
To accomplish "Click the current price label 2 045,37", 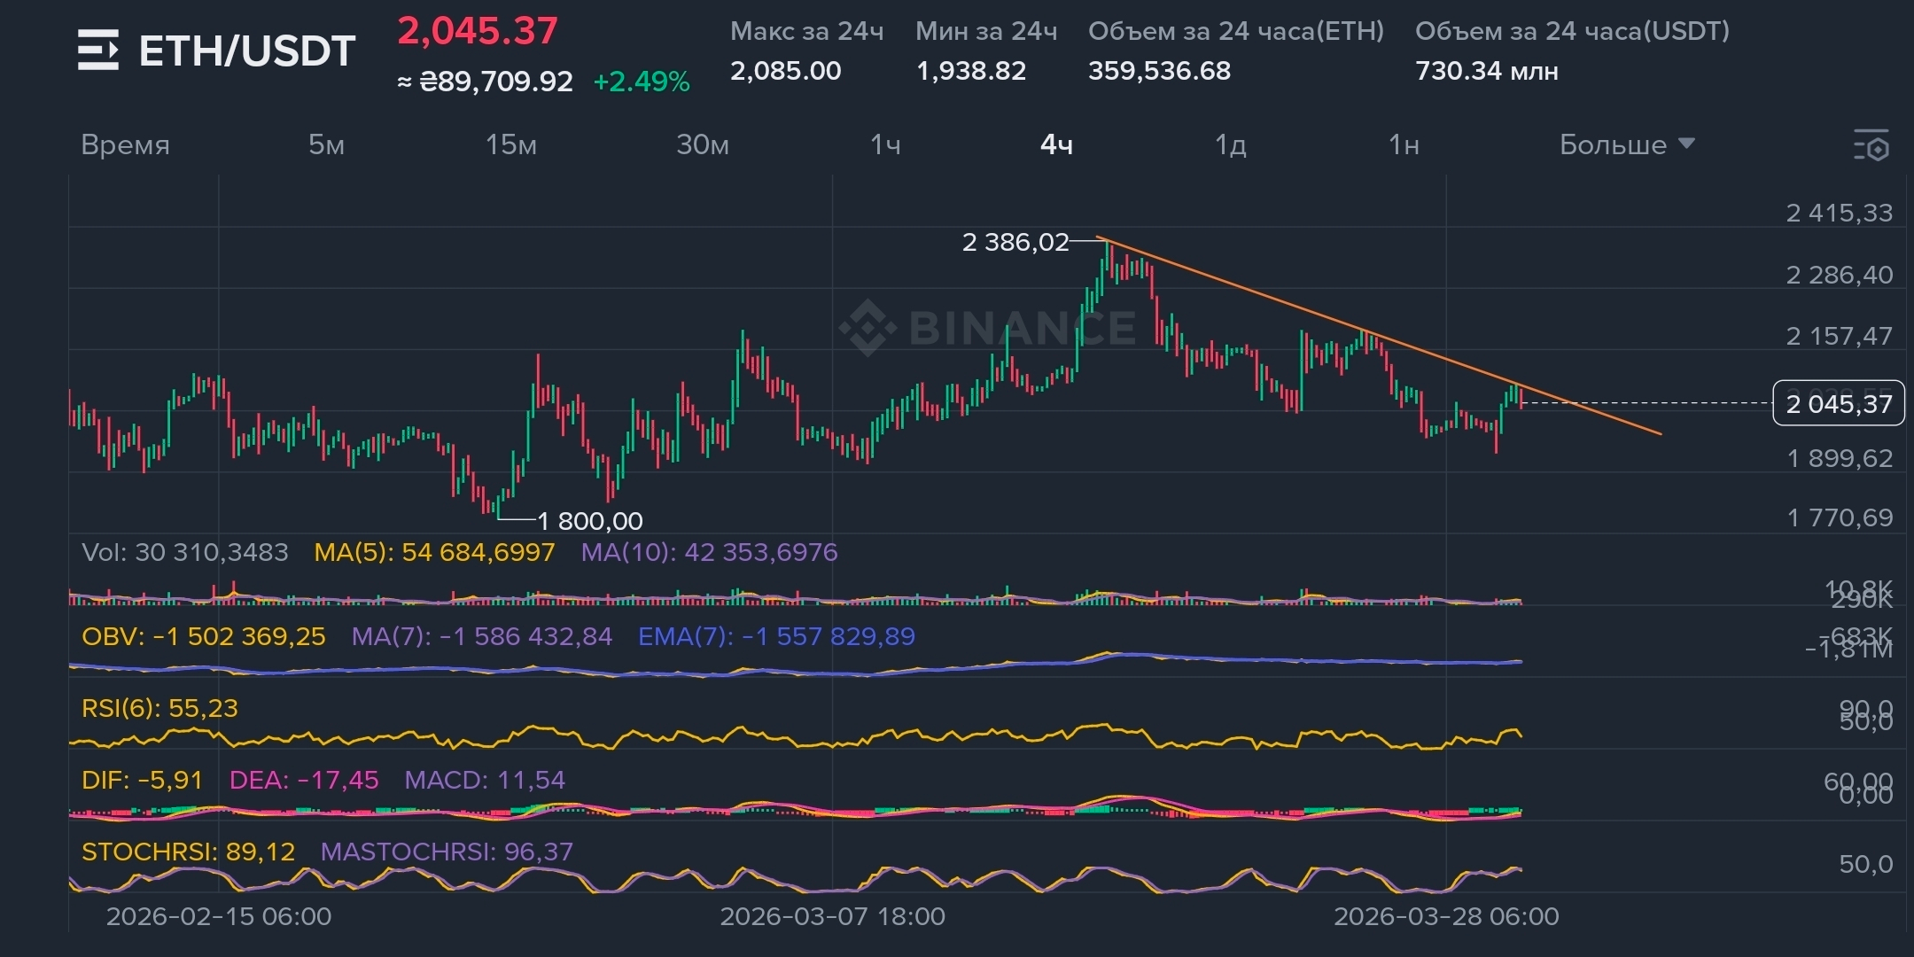I will 1838,404.
